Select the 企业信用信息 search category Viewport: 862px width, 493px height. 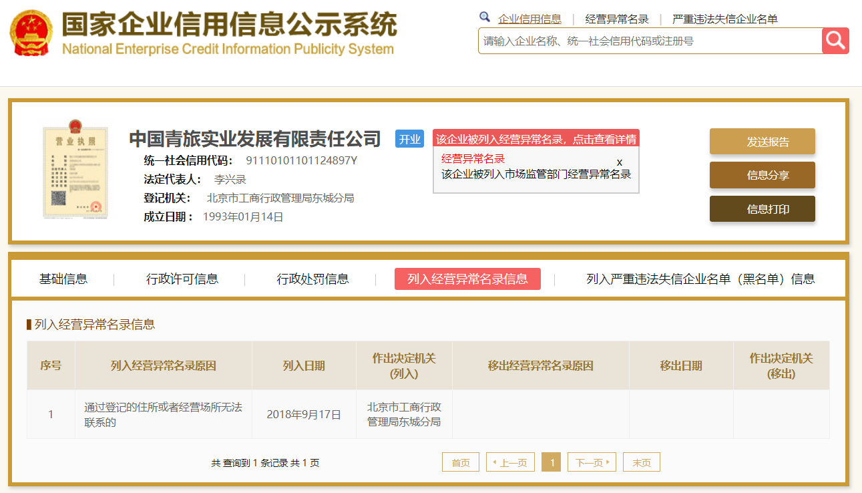click(x=529, y=19)
